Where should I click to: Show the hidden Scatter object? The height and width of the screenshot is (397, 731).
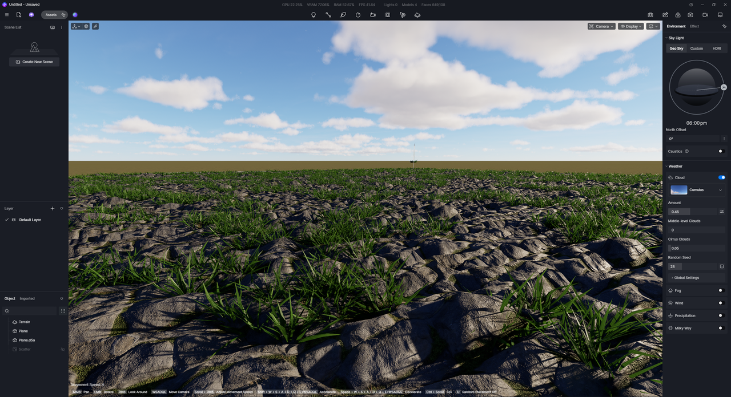[63, 349]
